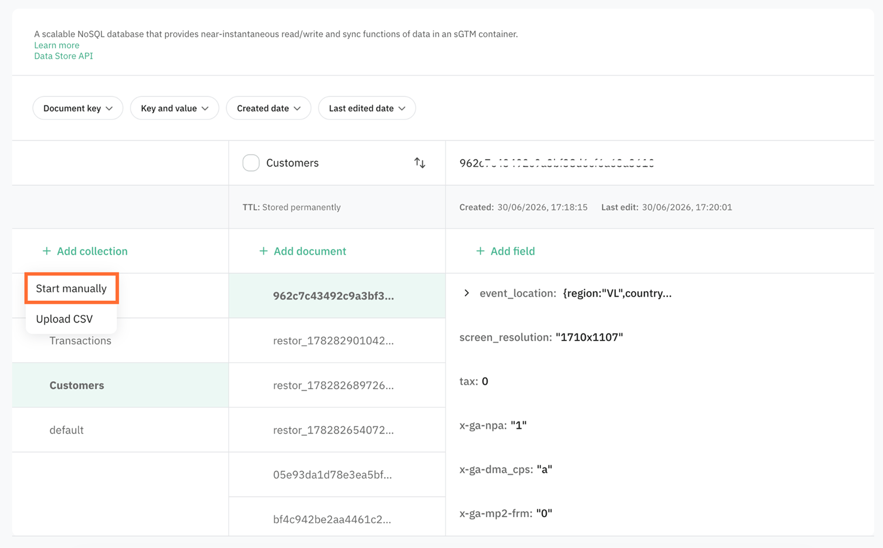Open the Last edited date filter dropdown
This screenshot has height=548, width=883.
click(x=367, y=108)
